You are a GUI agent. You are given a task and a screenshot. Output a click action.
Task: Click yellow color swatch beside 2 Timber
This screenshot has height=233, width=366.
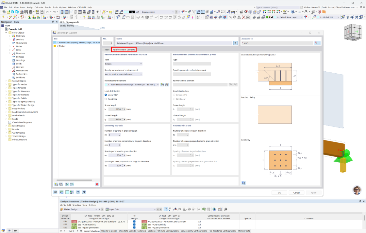coord(55,46)
